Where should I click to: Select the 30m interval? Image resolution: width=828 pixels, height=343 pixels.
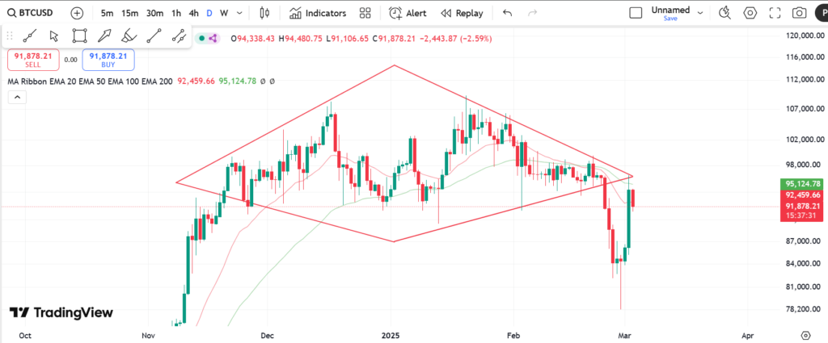click(x=154, y=13)
